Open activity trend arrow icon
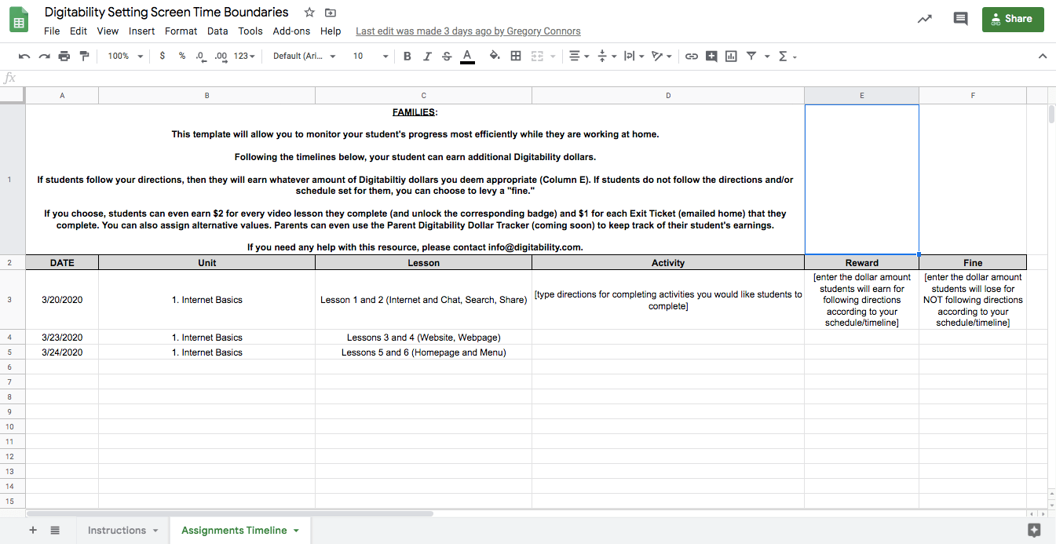 click(x=925, y=19)
